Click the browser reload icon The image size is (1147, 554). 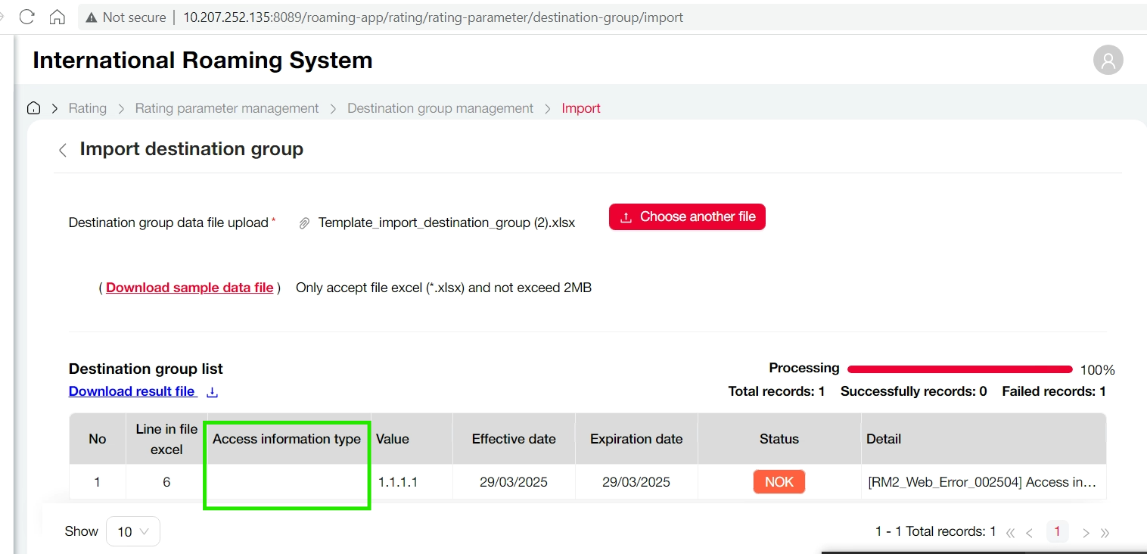point(27,17)
